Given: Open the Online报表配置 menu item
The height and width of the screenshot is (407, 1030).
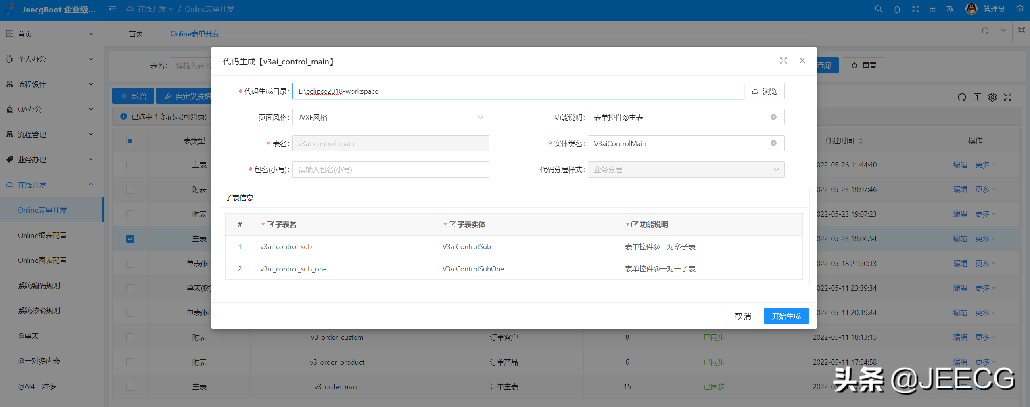Looking at the screenshot, I should tap(42, 235).
